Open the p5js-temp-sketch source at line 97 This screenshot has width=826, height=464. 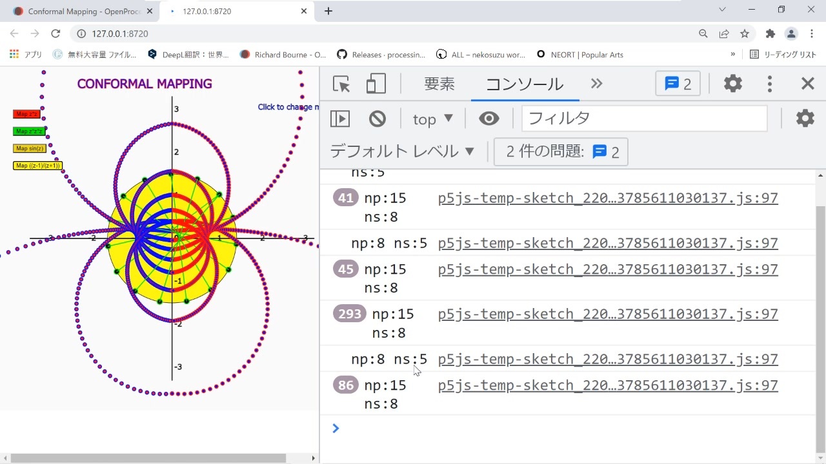click(607, 198)
